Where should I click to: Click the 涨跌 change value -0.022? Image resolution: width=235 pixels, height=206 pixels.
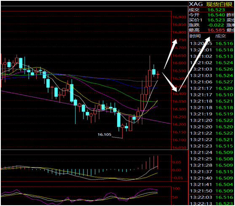tap(216, 25)
